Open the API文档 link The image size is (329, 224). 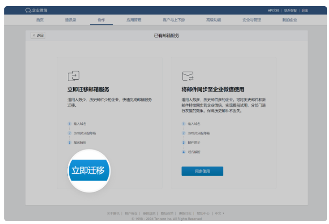click(273, 11)
